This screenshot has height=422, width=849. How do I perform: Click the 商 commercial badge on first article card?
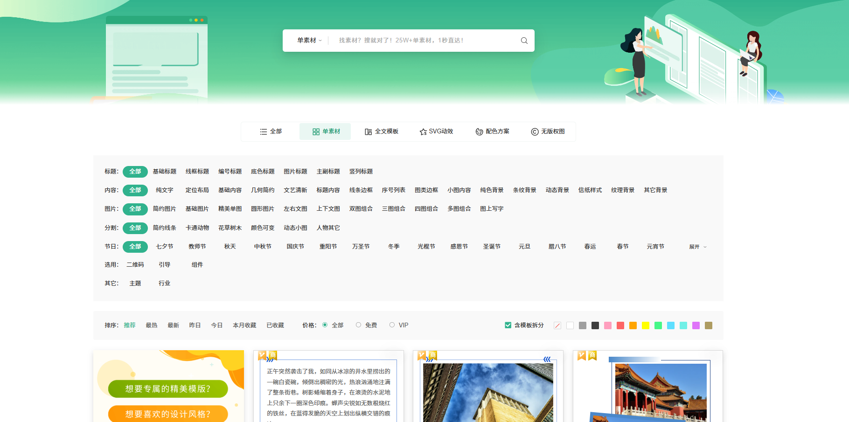click(272, 355)
